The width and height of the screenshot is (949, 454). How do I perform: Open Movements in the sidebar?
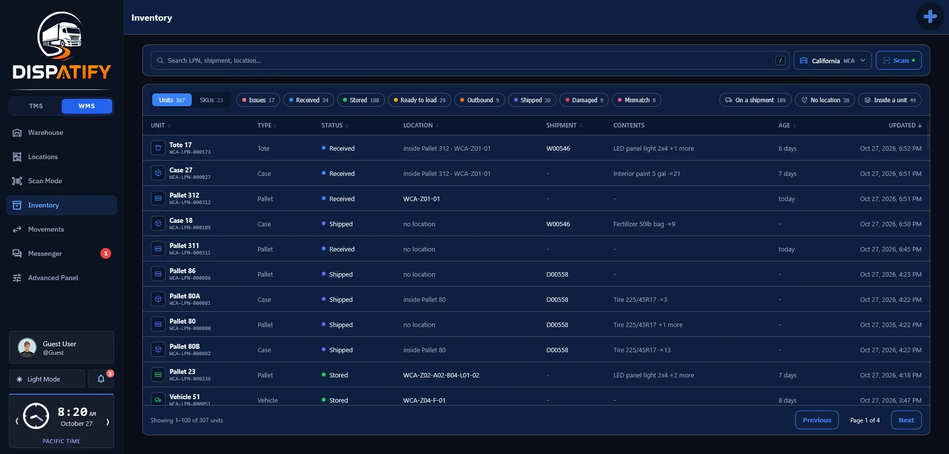coord(61,229)
